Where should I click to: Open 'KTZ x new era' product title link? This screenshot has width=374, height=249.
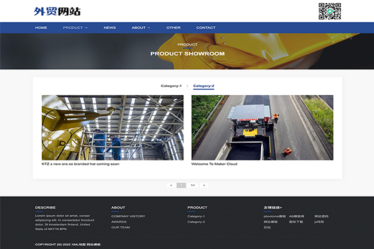[80, 164]
